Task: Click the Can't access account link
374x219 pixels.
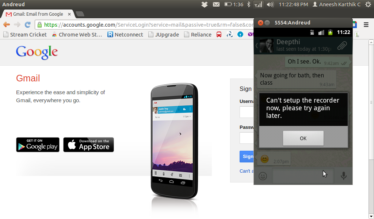Action: [x=247, y=171]
